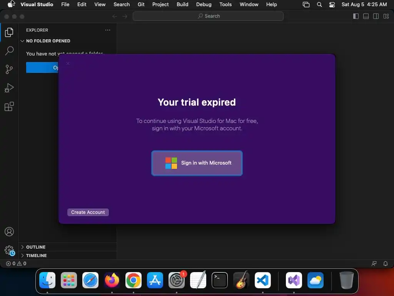Click the blue Open Folder button
The image size is (394, 296).
coord(42,67)
